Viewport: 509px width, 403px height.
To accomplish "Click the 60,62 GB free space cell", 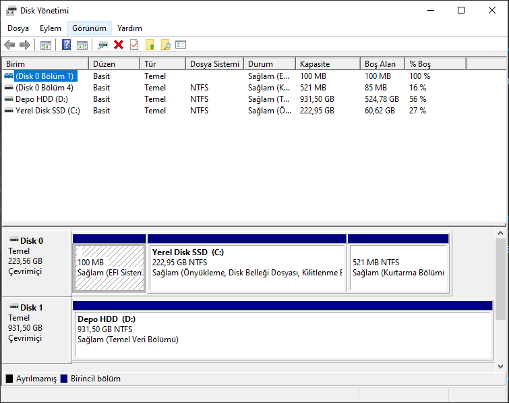I will (x=380, y=111).
